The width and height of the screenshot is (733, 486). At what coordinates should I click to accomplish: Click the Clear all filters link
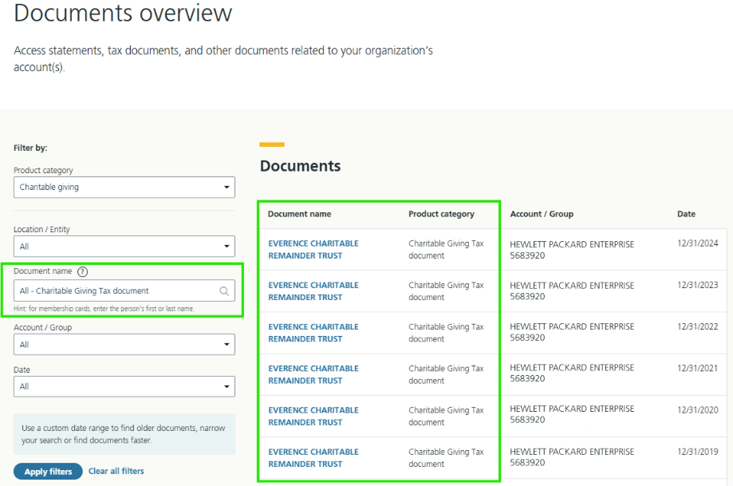pos(116,471)
